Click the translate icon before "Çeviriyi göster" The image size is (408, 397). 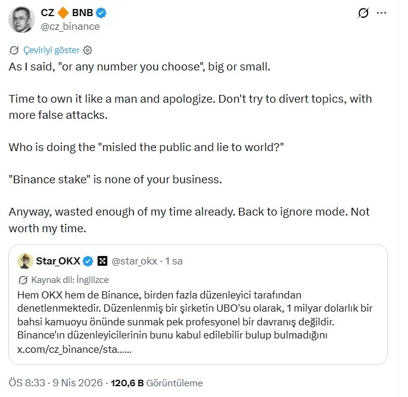pyautogui.click(x=15, y=50)
